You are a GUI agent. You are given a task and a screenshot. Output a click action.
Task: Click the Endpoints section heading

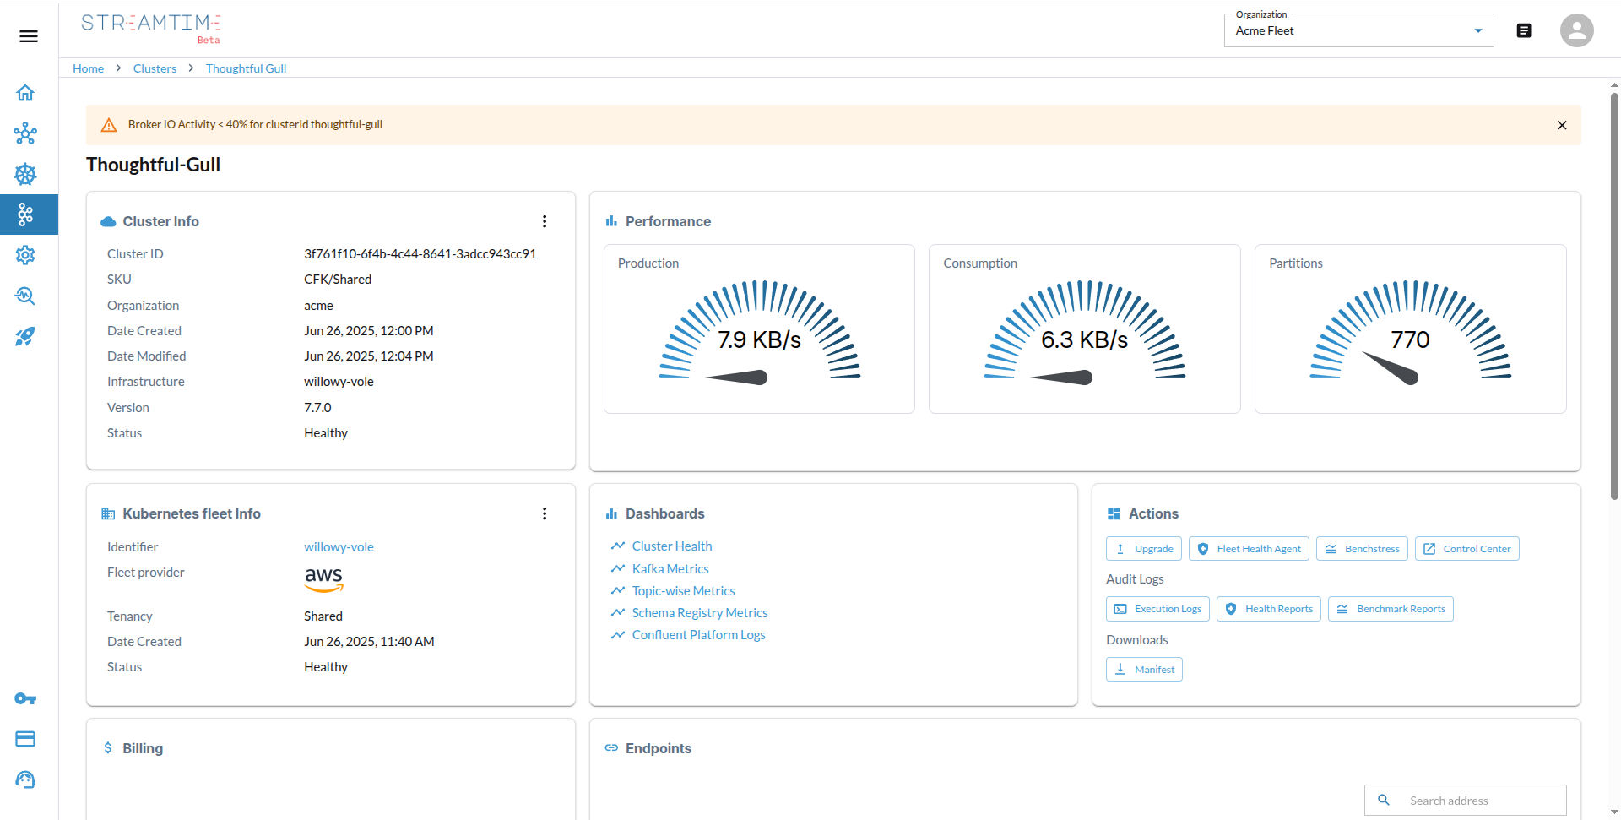(x=659, y=748)
